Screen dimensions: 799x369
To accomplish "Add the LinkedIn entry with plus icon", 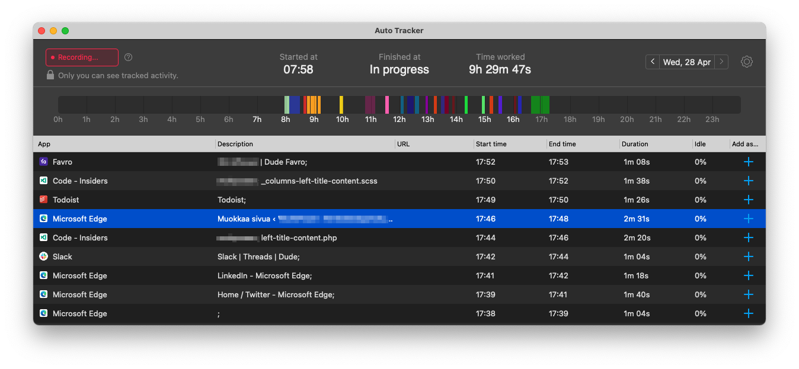I will point(748,275).
